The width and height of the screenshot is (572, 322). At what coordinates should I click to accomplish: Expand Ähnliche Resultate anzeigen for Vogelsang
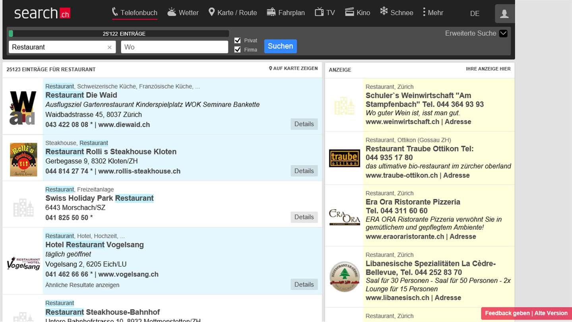tap(82, 285)
